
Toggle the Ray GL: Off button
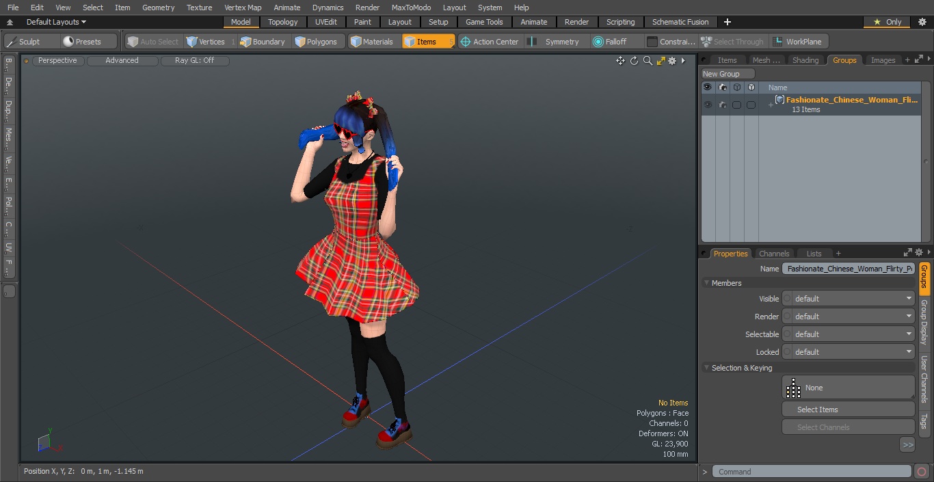point(195,61)
